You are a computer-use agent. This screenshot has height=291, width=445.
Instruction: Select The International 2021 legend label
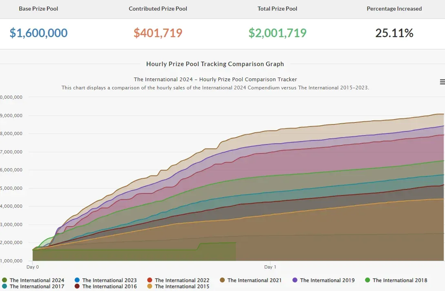pos(255,280)
